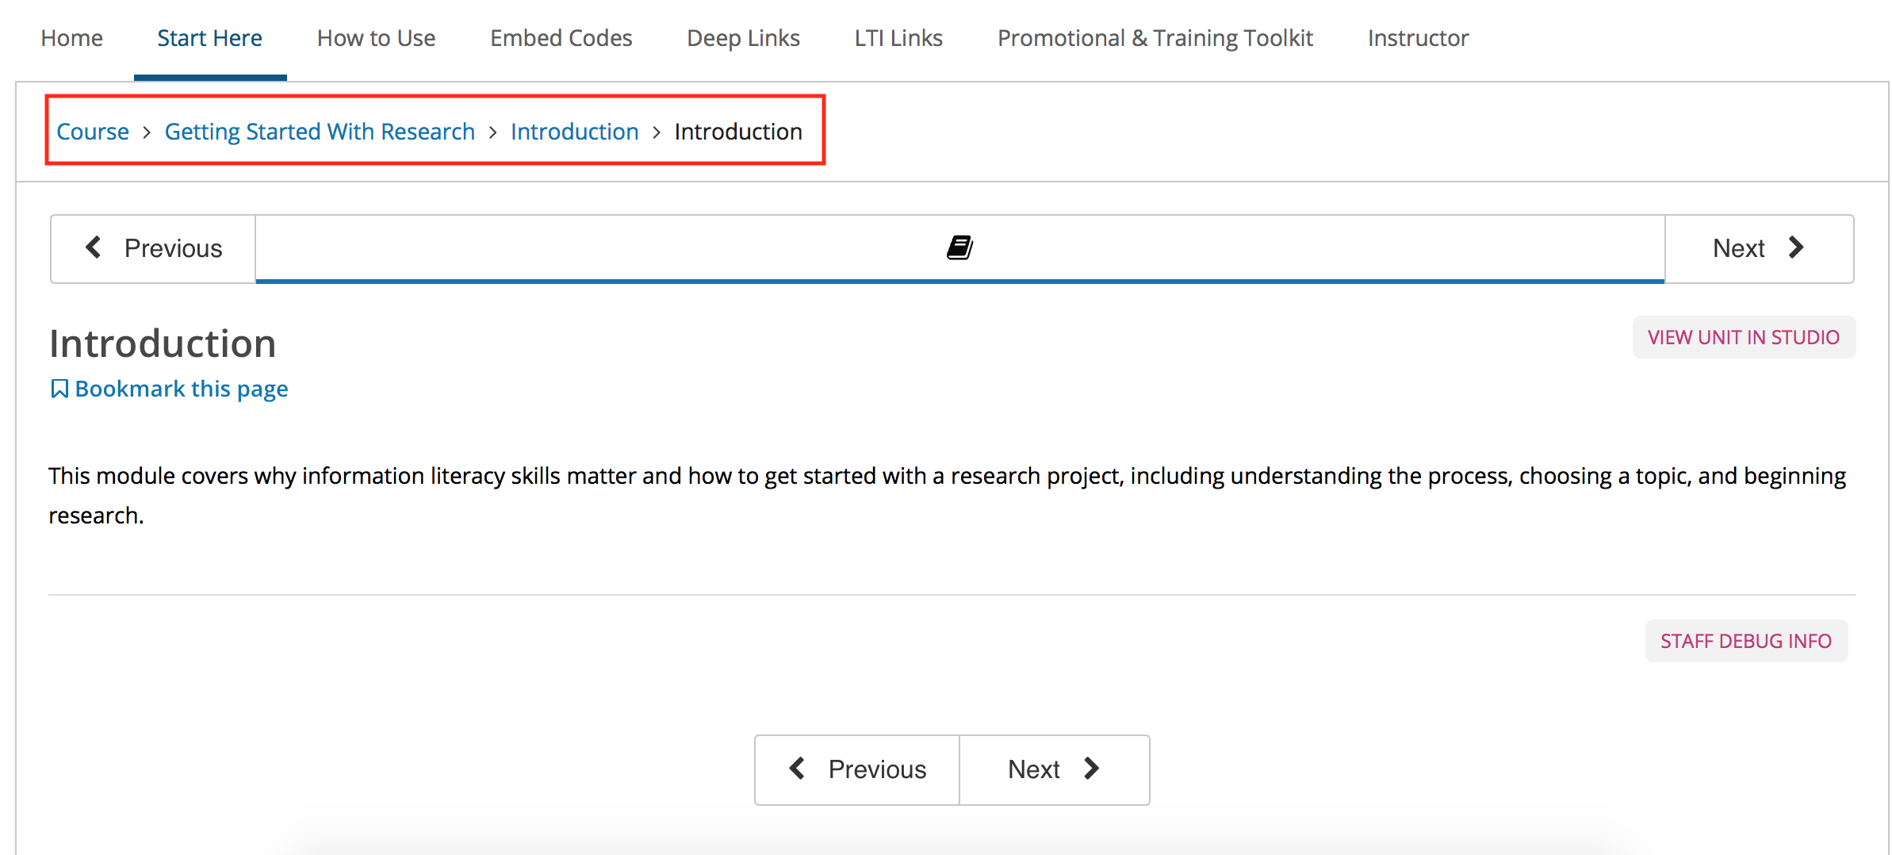The width and height of the screenshot is (1892, 855).
Task: Switch to the How to Use tab
Action: 376,38
